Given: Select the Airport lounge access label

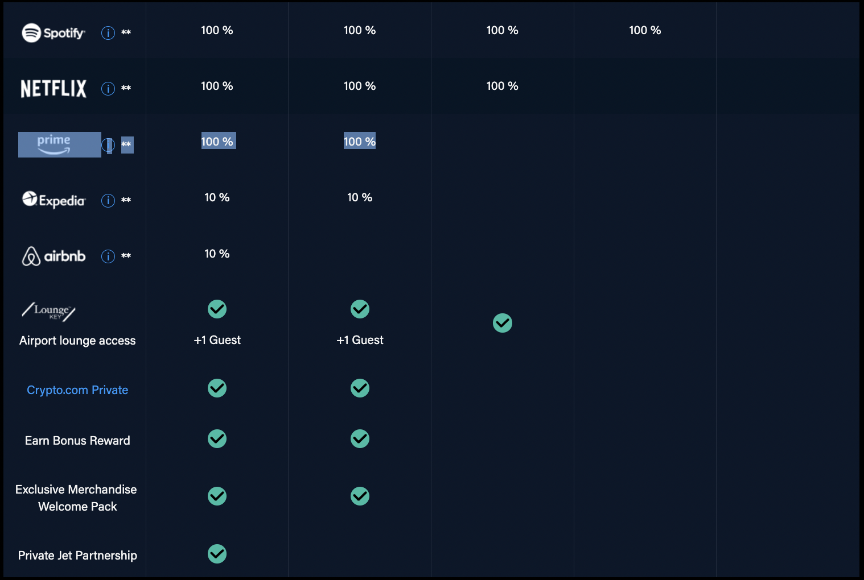Looking at the screenshot, I should tap(77, 341).
